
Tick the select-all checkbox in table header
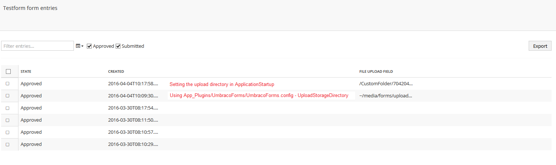pos(8,71)
